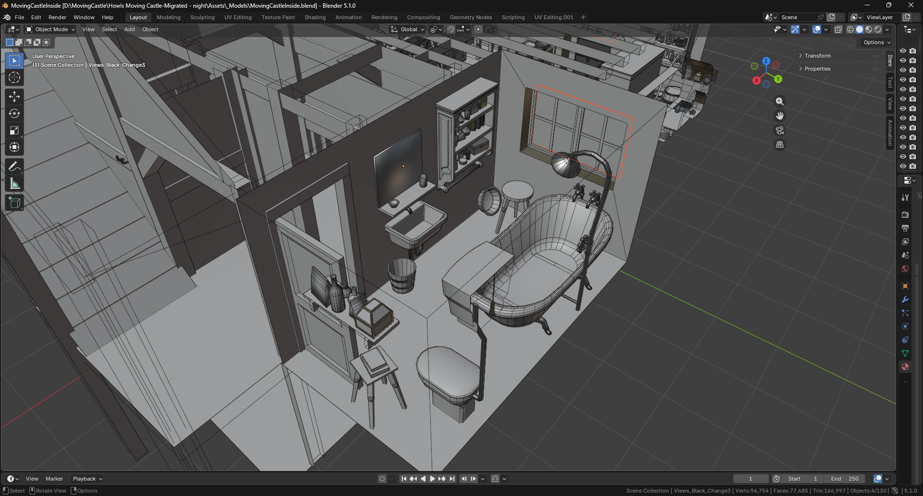The width and height of the screenshot is (923, 496).
Task: Switch to the Modeling workspace tab
Action: pos(169,17)
